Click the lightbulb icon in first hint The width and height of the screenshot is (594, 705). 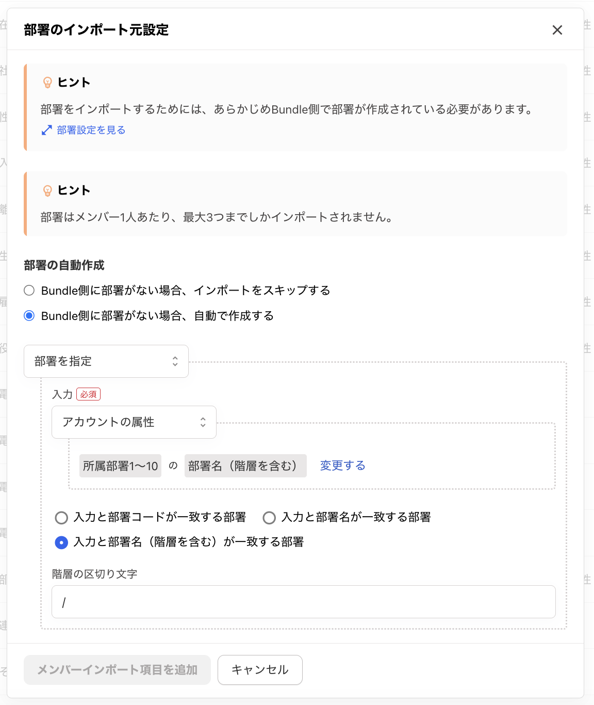pyautogui.click(x=47, y=83)
